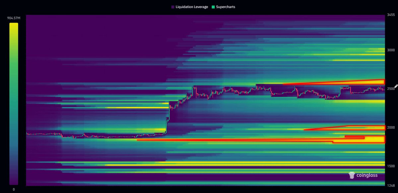
Task: Click the 1248 price axis label
Action: (x=391, y=185)
